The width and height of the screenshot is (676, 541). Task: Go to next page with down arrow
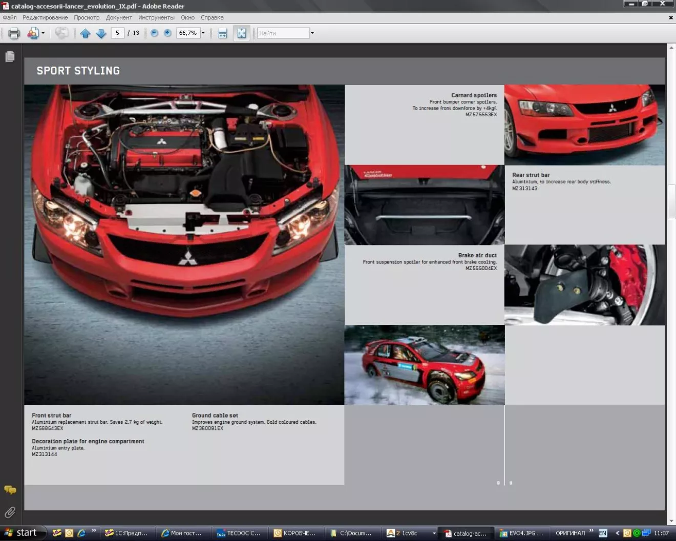click(101, 33)
